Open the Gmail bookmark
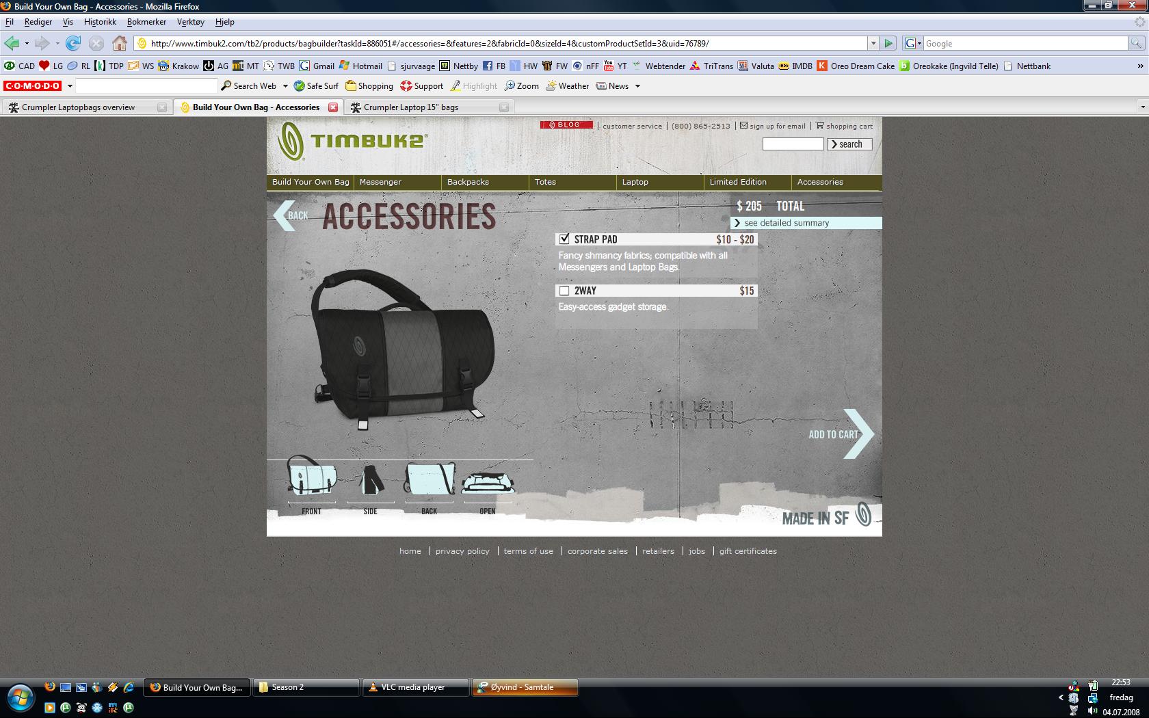1149x718 pixels. click(316, 66)
